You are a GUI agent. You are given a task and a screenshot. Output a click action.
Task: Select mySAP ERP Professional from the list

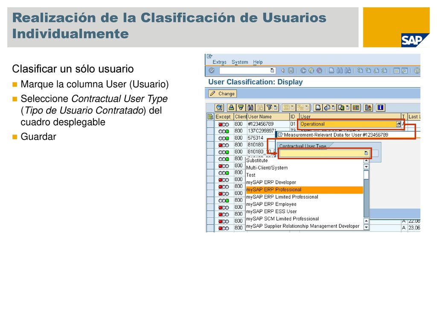tap(305, 190)
